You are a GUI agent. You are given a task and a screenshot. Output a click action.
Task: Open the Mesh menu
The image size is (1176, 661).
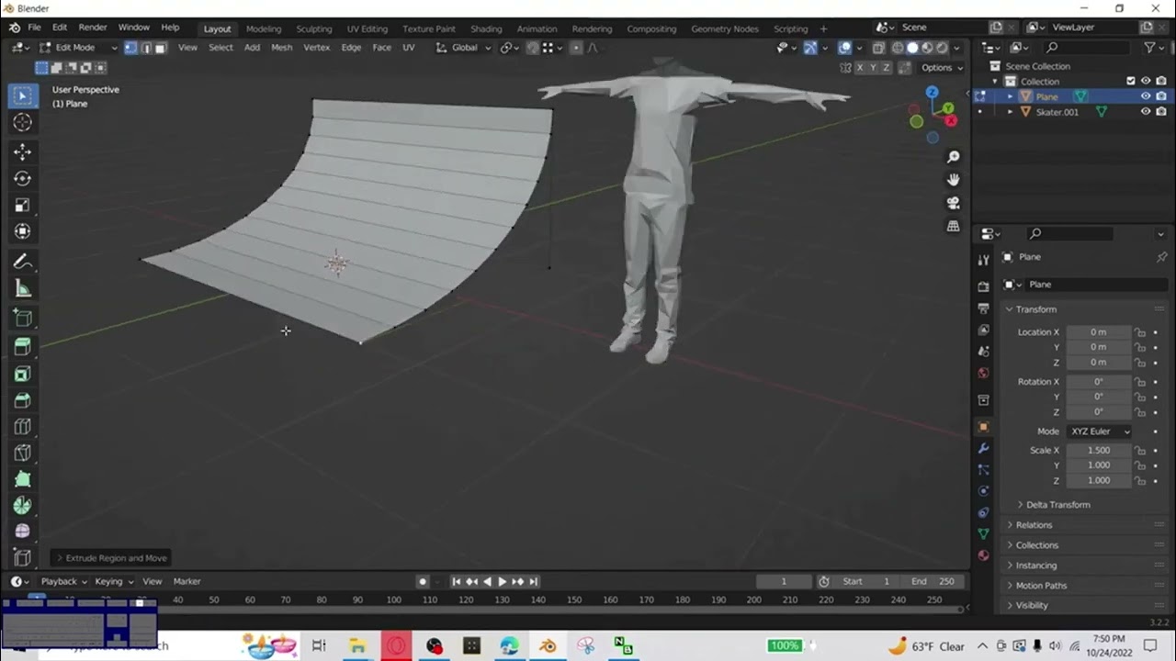[281, 48]
